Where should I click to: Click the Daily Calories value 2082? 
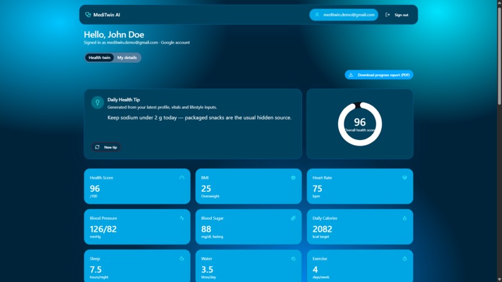click(x=322, y=229)
